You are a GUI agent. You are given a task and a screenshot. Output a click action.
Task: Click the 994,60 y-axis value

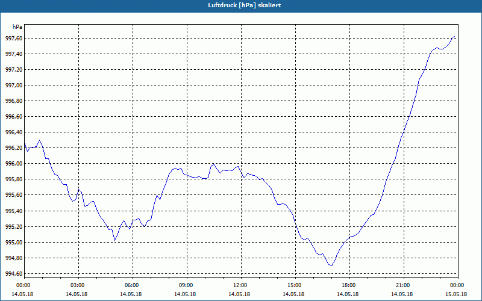[14, 274]
